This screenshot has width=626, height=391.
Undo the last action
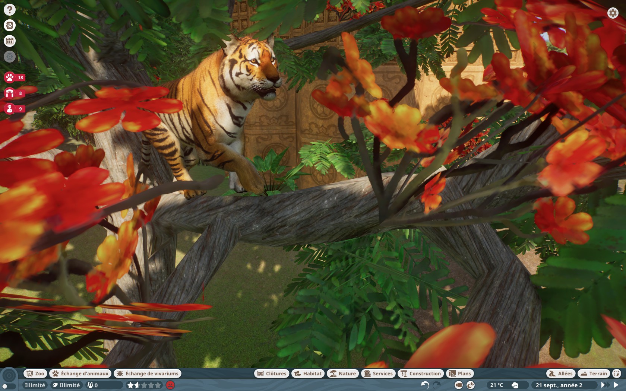(x=425, y=385)
